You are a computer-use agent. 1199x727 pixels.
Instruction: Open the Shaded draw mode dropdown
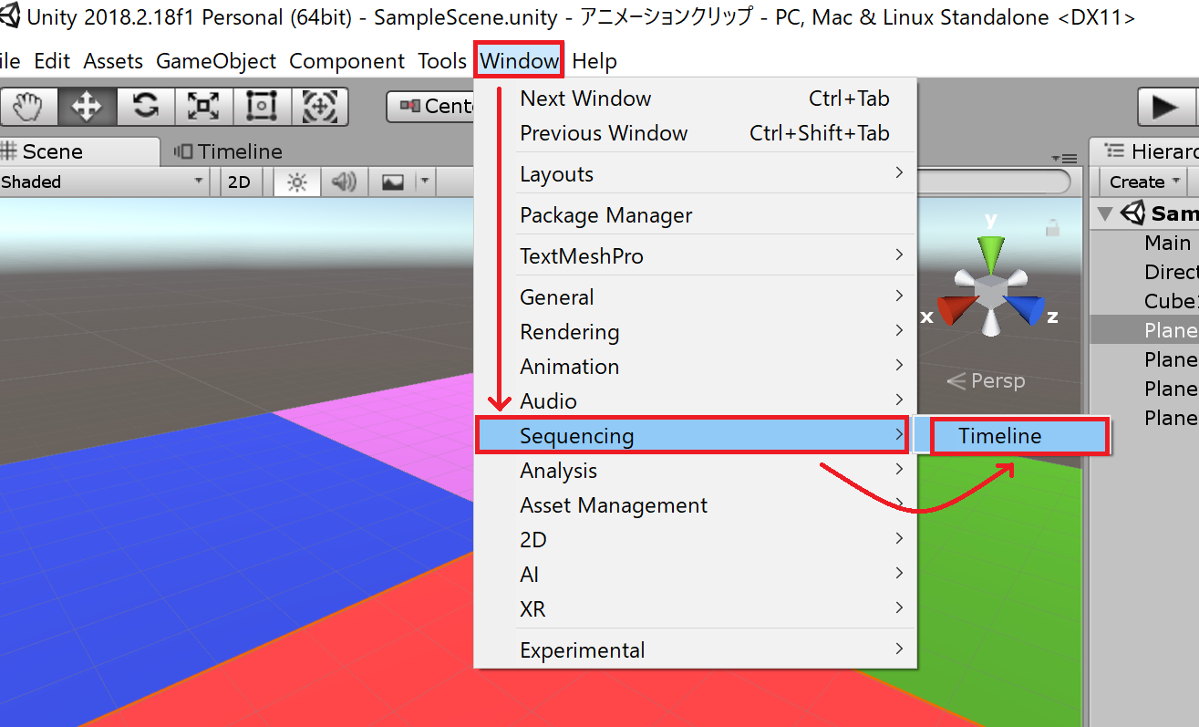pos(103,182)
